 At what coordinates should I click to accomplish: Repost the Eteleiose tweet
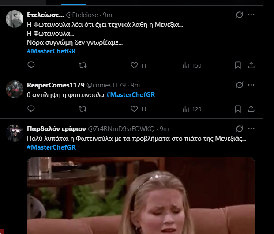pyautogui.click(x=83, y=65)
